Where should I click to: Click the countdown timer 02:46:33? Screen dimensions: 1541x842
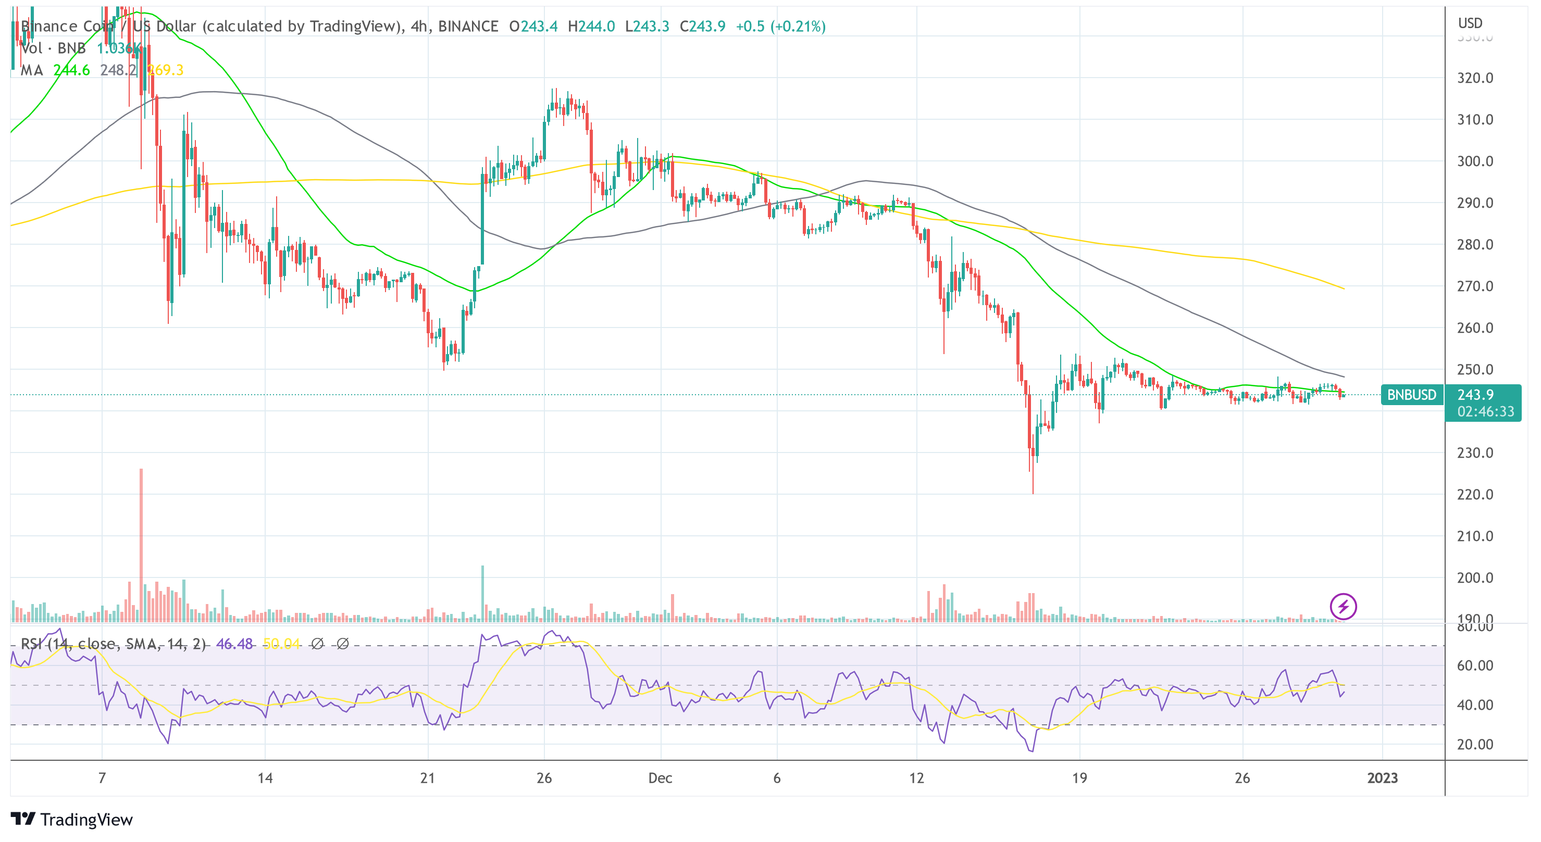coord(1485,411)
